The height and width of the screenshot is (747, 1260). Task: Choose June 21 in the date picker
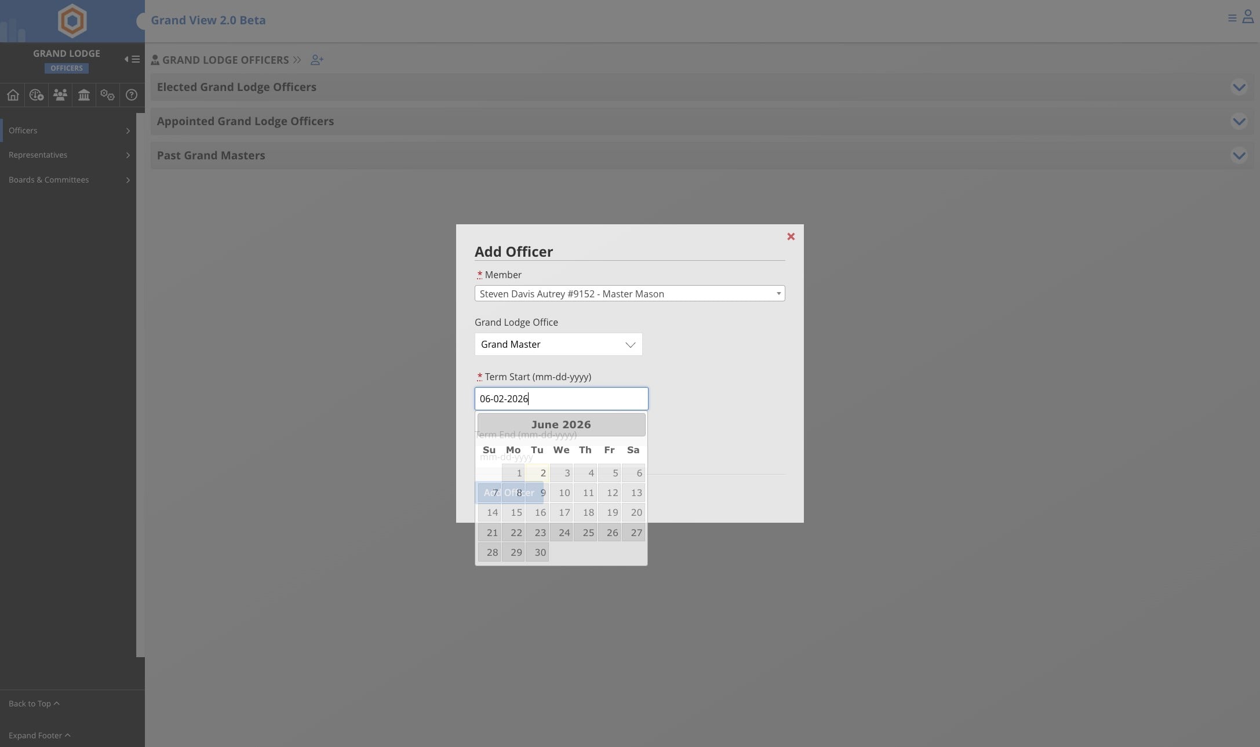point(489,533)
